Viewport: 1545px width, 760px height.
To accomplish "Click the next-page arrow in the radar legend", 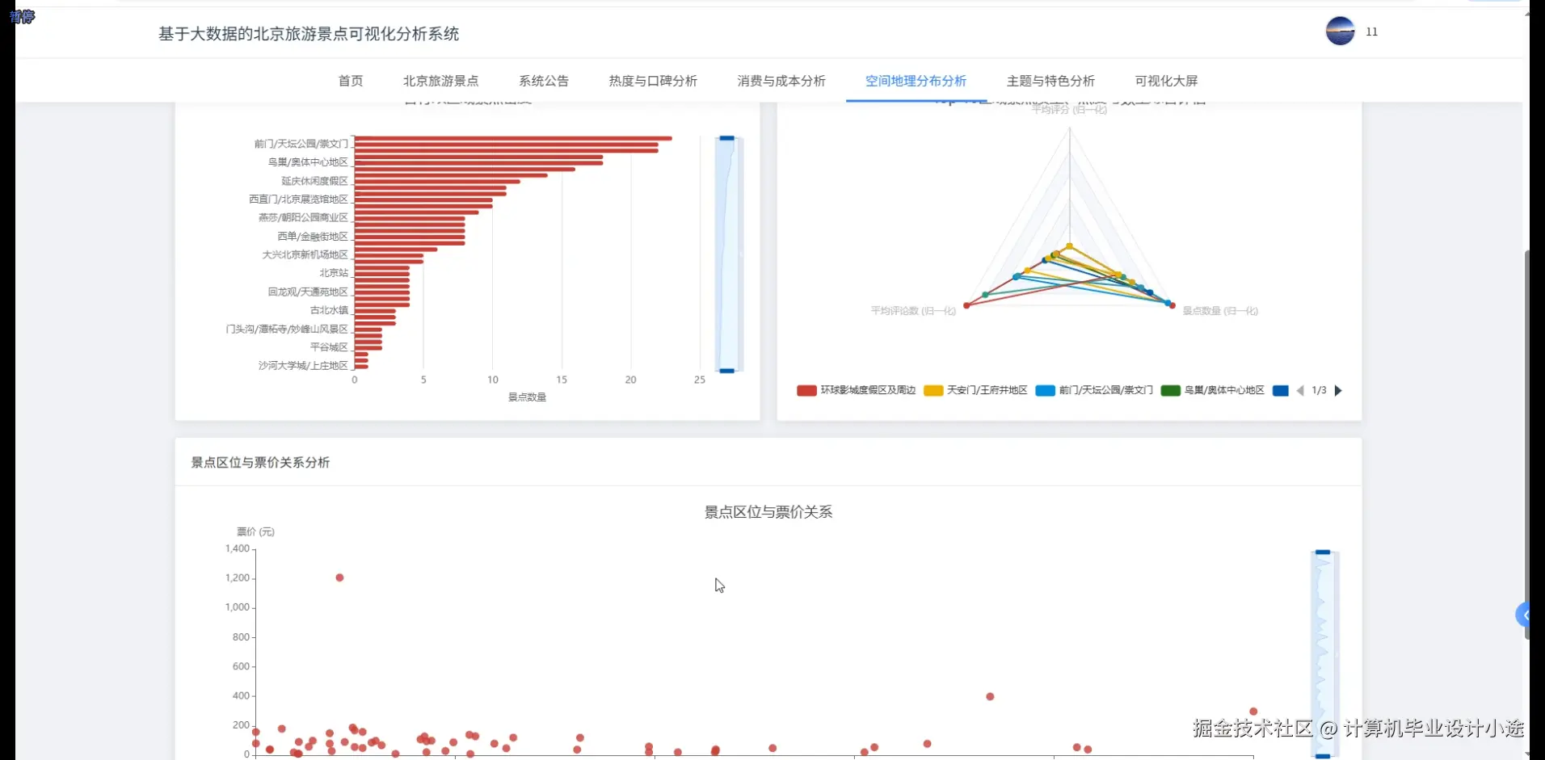I will click(x=1340, y=390).
